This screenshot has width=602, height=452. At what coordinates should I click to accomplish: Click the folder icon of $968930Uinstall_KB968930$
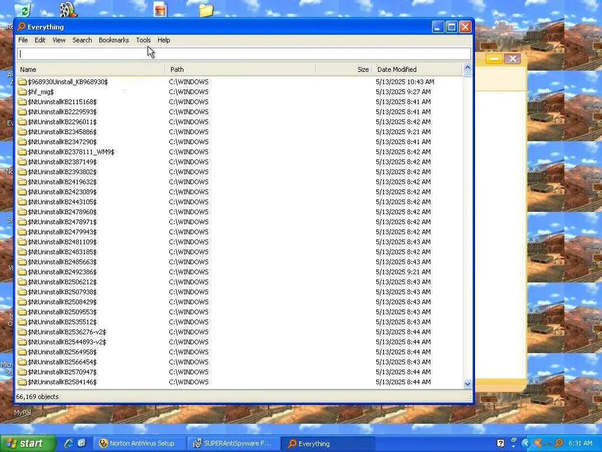22,82
